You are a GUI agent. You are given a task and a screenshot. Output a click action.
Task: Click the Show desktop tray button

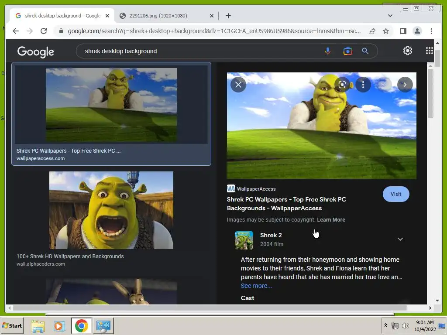(442, 325)
